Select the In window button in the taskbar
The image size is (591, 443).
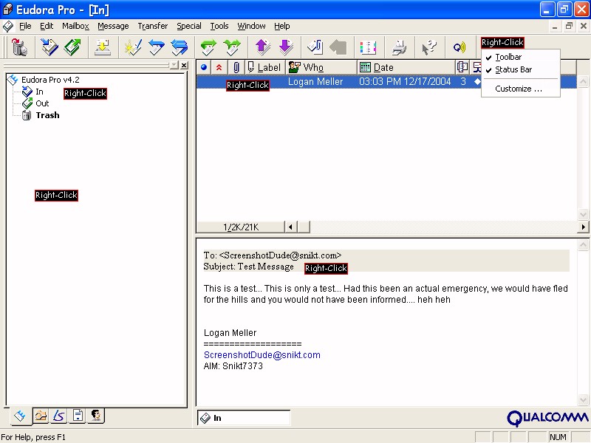point(244,418)
